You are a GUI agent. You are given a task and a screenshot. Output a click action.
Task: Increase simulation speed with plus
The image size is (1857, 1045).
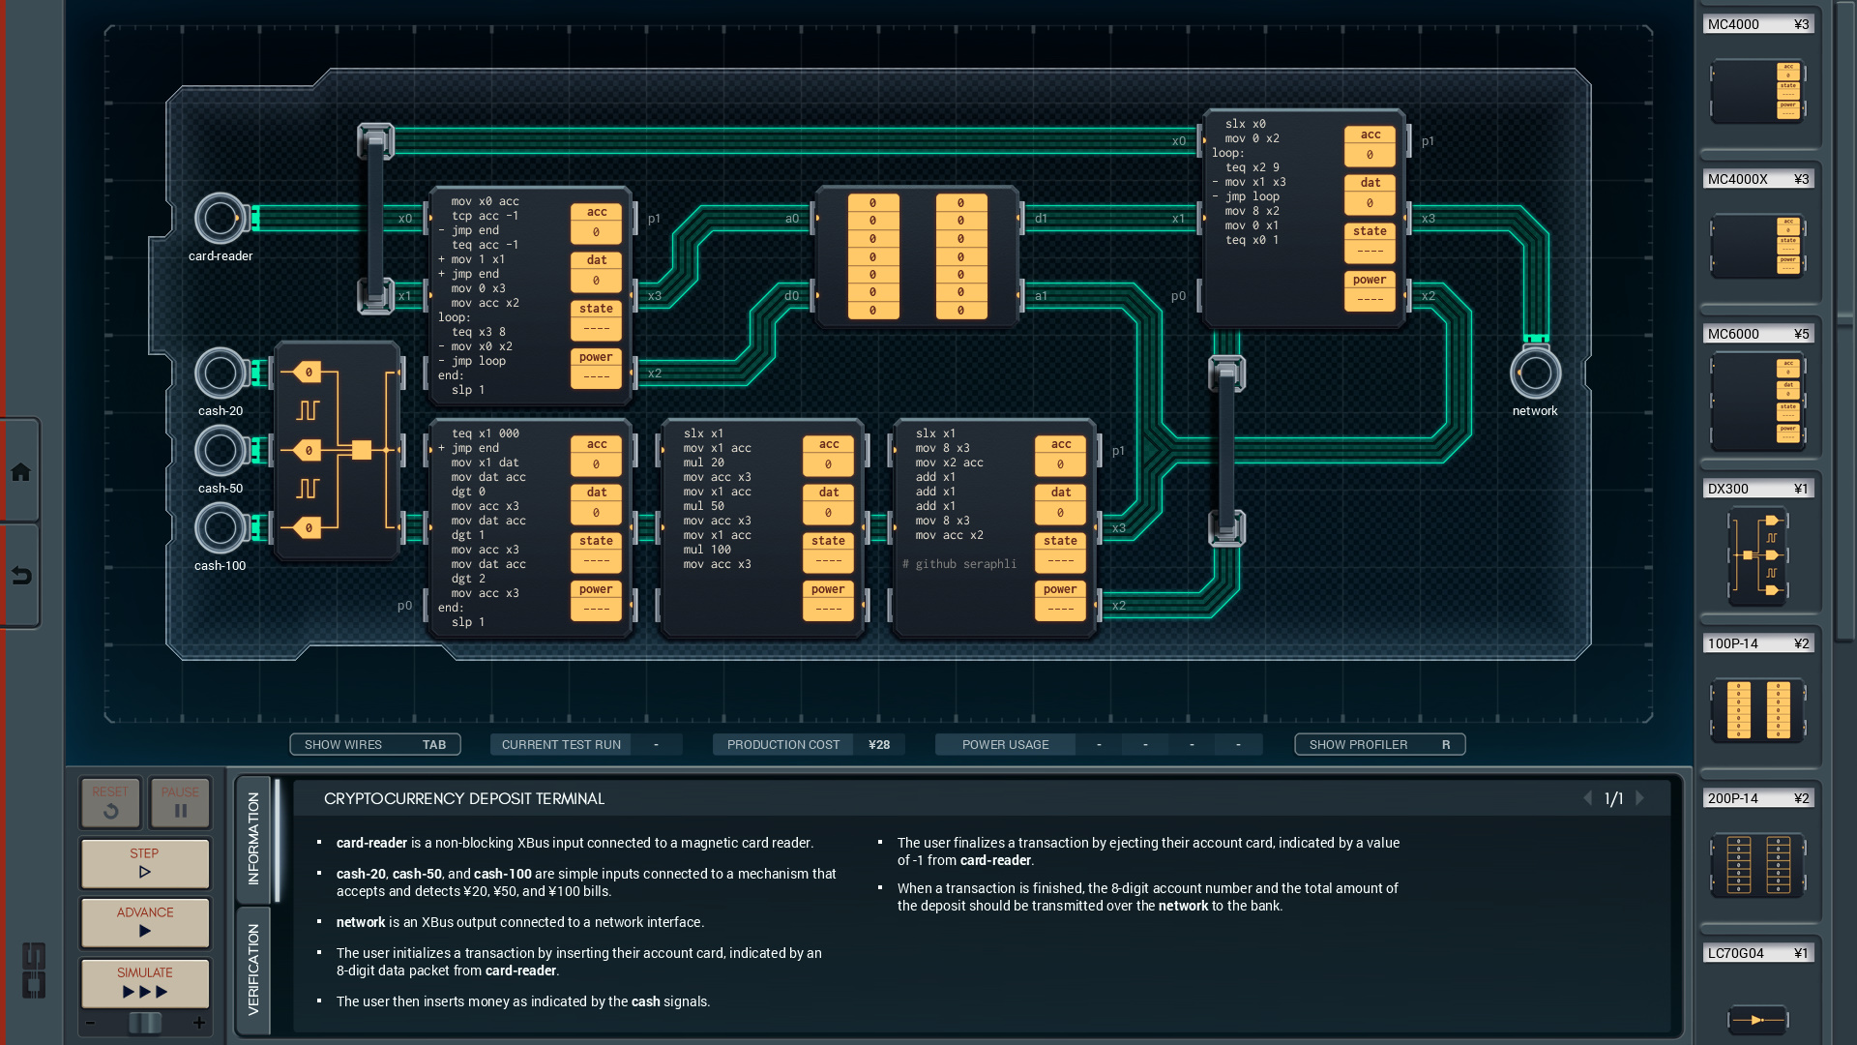199,1023
